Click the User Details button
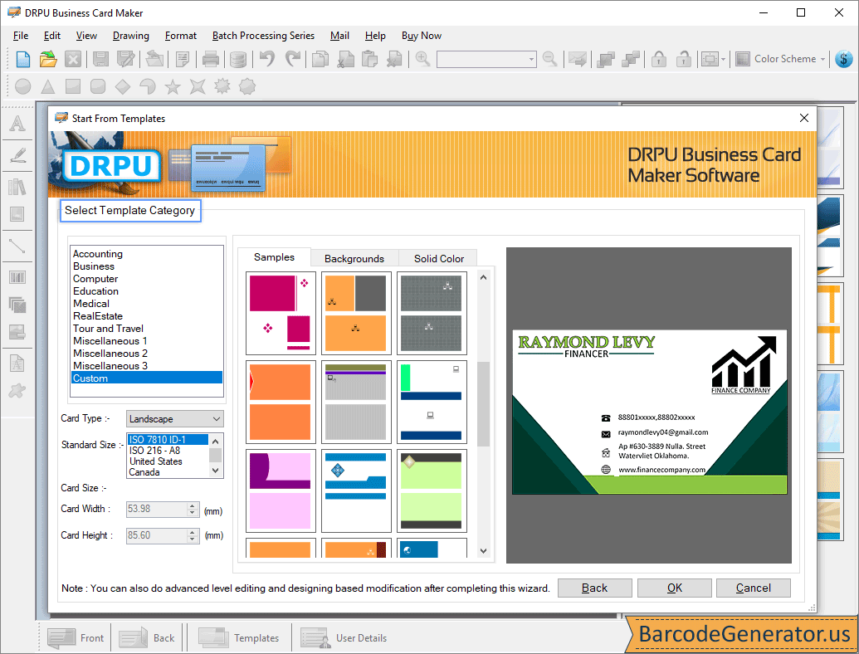The width and height of the screenshot is (859, 654). point(344,638)
